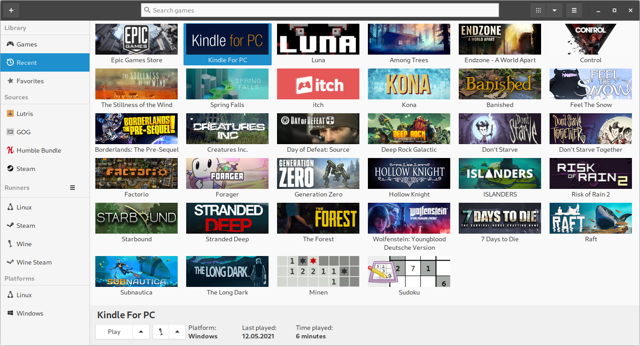The height and width of the screenshot is (346, 640).
Task: Select the Creatures Inc. cover
Action: [x=227, y=128]
